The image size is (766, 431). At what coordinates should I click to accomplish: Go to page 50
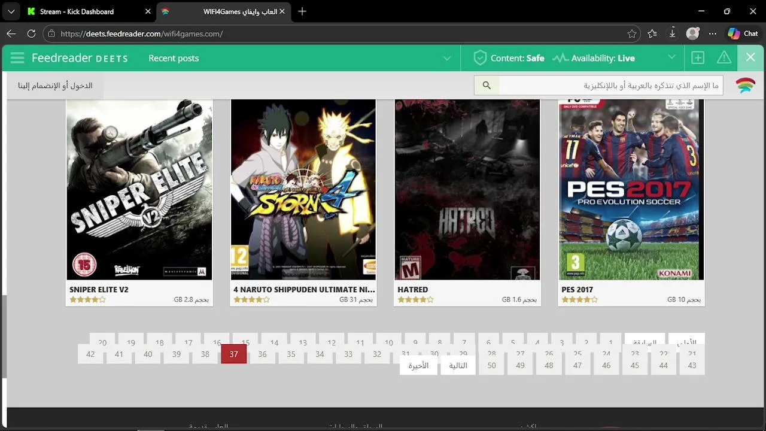(491, 365)
